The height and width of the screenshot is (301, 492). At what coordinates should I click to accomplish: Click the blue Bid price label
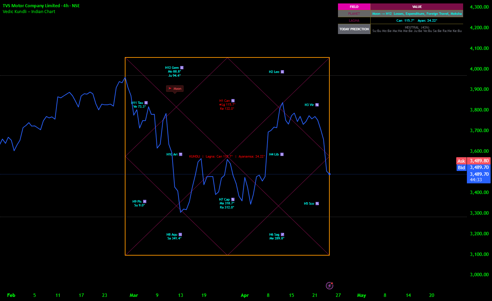tap(461, 168)
